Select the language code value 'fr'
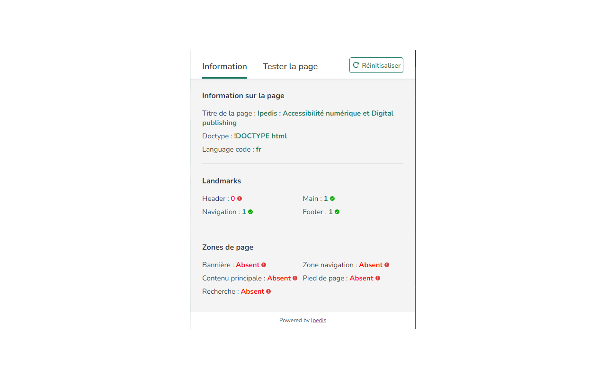 click(x=258, y=149)
